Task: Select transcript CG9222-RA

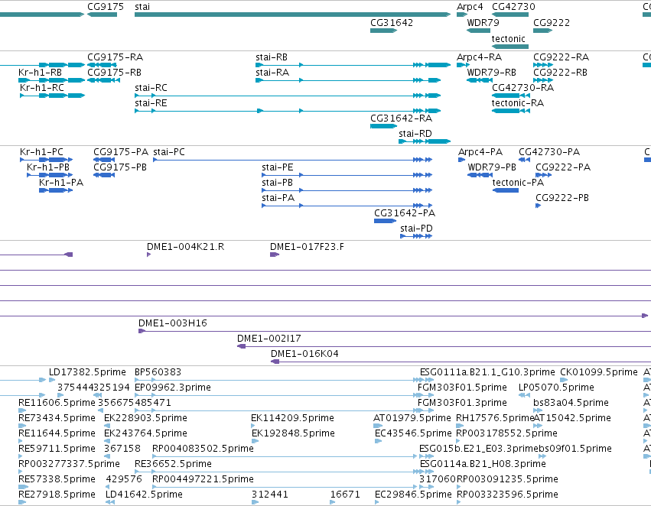Action: pyautogui.click(x=543, y=65)
